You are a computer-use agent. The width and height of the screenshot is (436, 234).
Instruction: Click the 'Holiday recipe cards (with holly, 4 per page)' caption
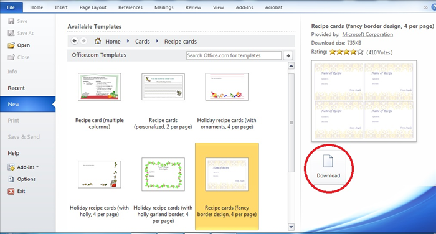point(99,211)
